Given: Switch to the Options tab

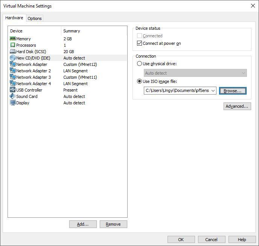Looking at the screenshot, I should 35,18.
